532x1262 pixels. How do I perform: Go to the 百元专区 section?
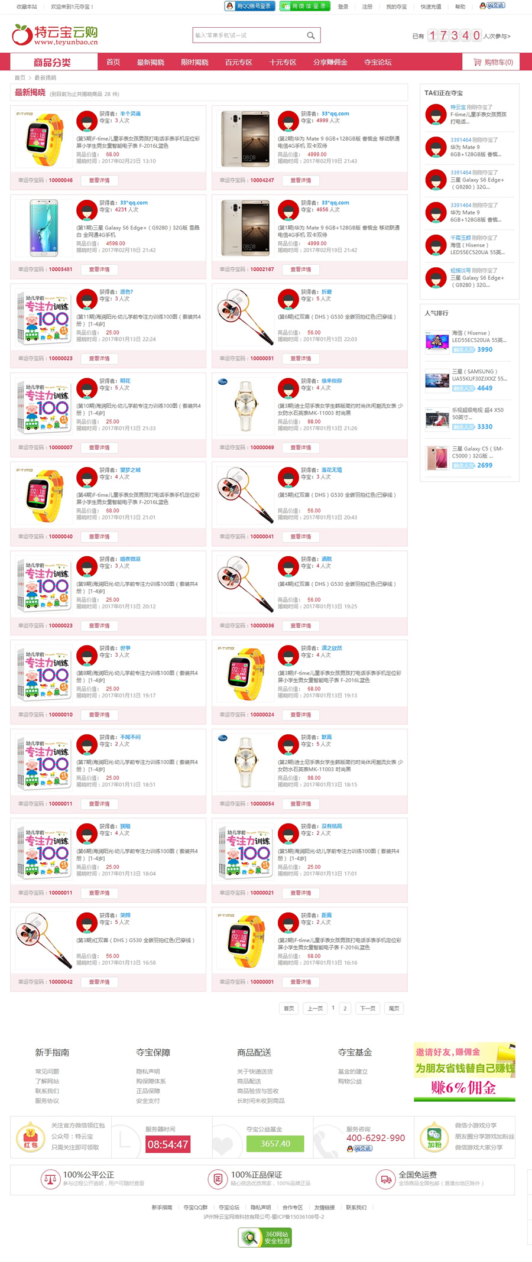tap(239, 62)
